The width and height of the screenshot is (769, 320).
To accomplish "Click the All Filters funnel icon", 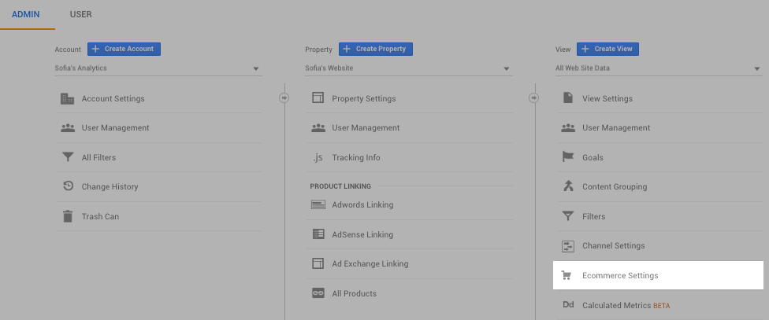I will tap(67, 157).
